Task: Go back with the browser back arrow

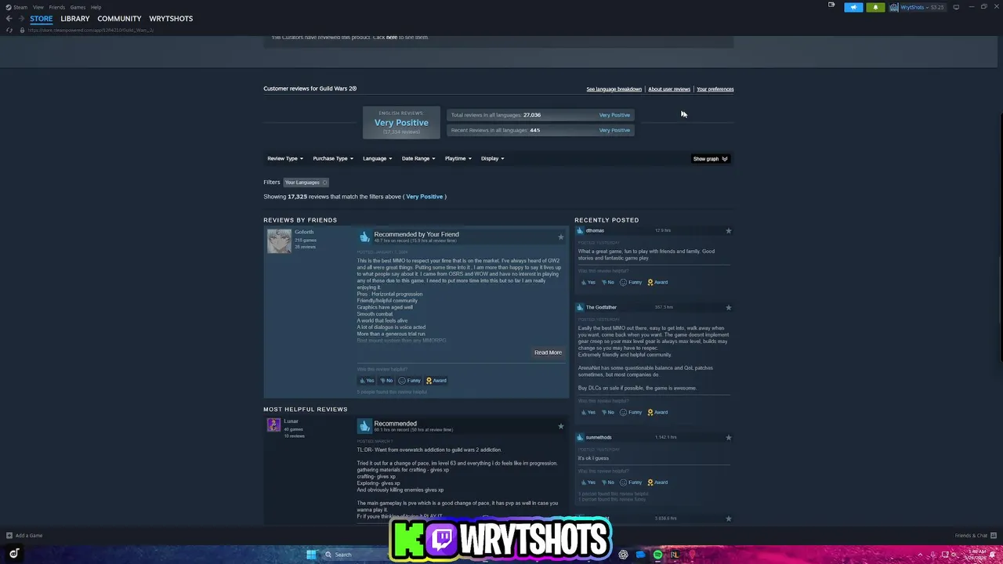Action: tap(9, 18)
